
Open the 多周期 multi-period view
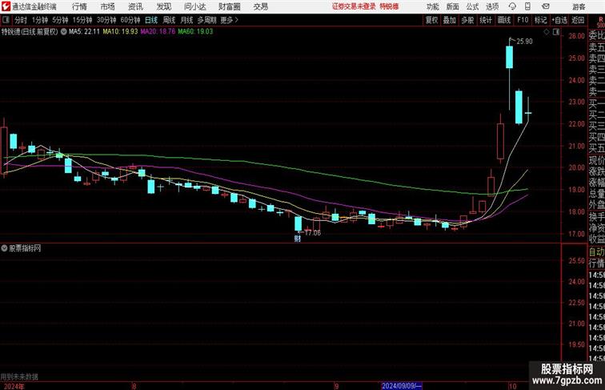(206, 20)
